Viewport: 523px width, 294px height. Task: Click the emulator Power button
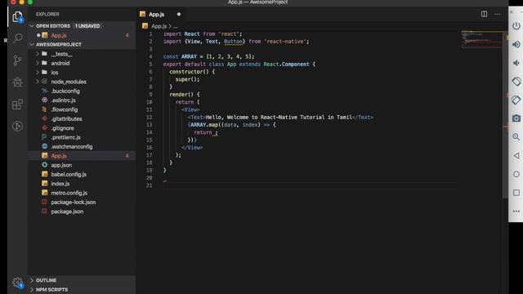tap(516, 25)
